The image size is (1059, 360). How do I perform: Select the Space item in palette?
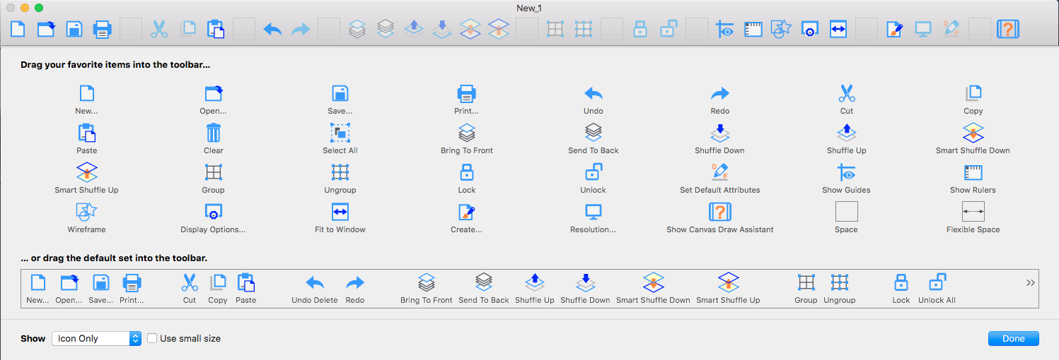point(847,218)
